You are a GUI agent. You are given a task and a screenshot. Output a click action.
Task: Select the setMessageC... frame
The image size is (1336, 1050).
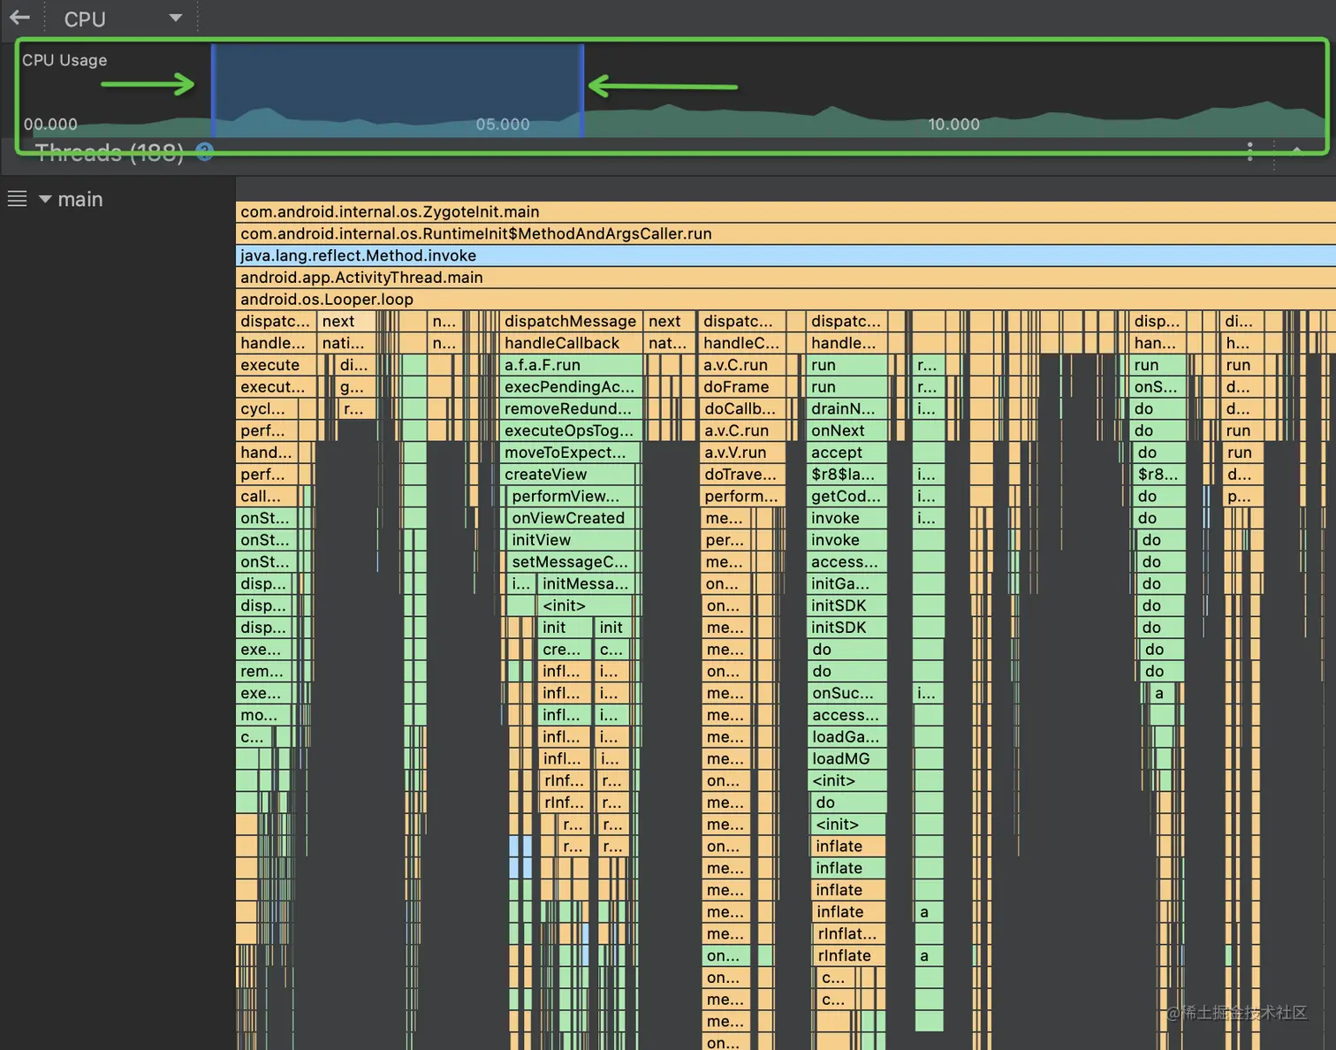pyautogui.click(x=573, y=562)
